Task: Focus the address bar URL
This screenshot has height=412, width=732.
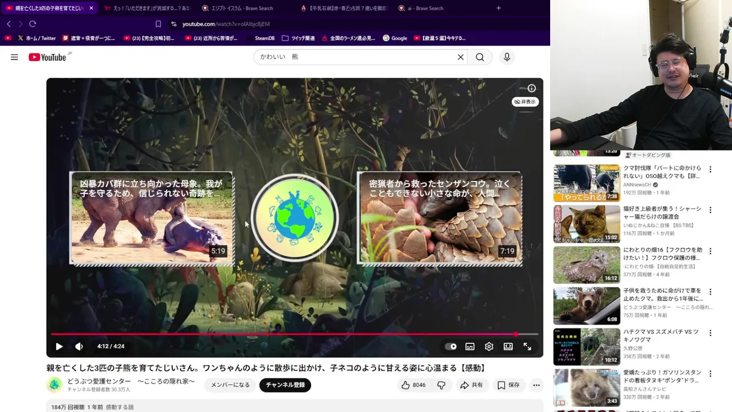Action: click(x=226, y=24)
